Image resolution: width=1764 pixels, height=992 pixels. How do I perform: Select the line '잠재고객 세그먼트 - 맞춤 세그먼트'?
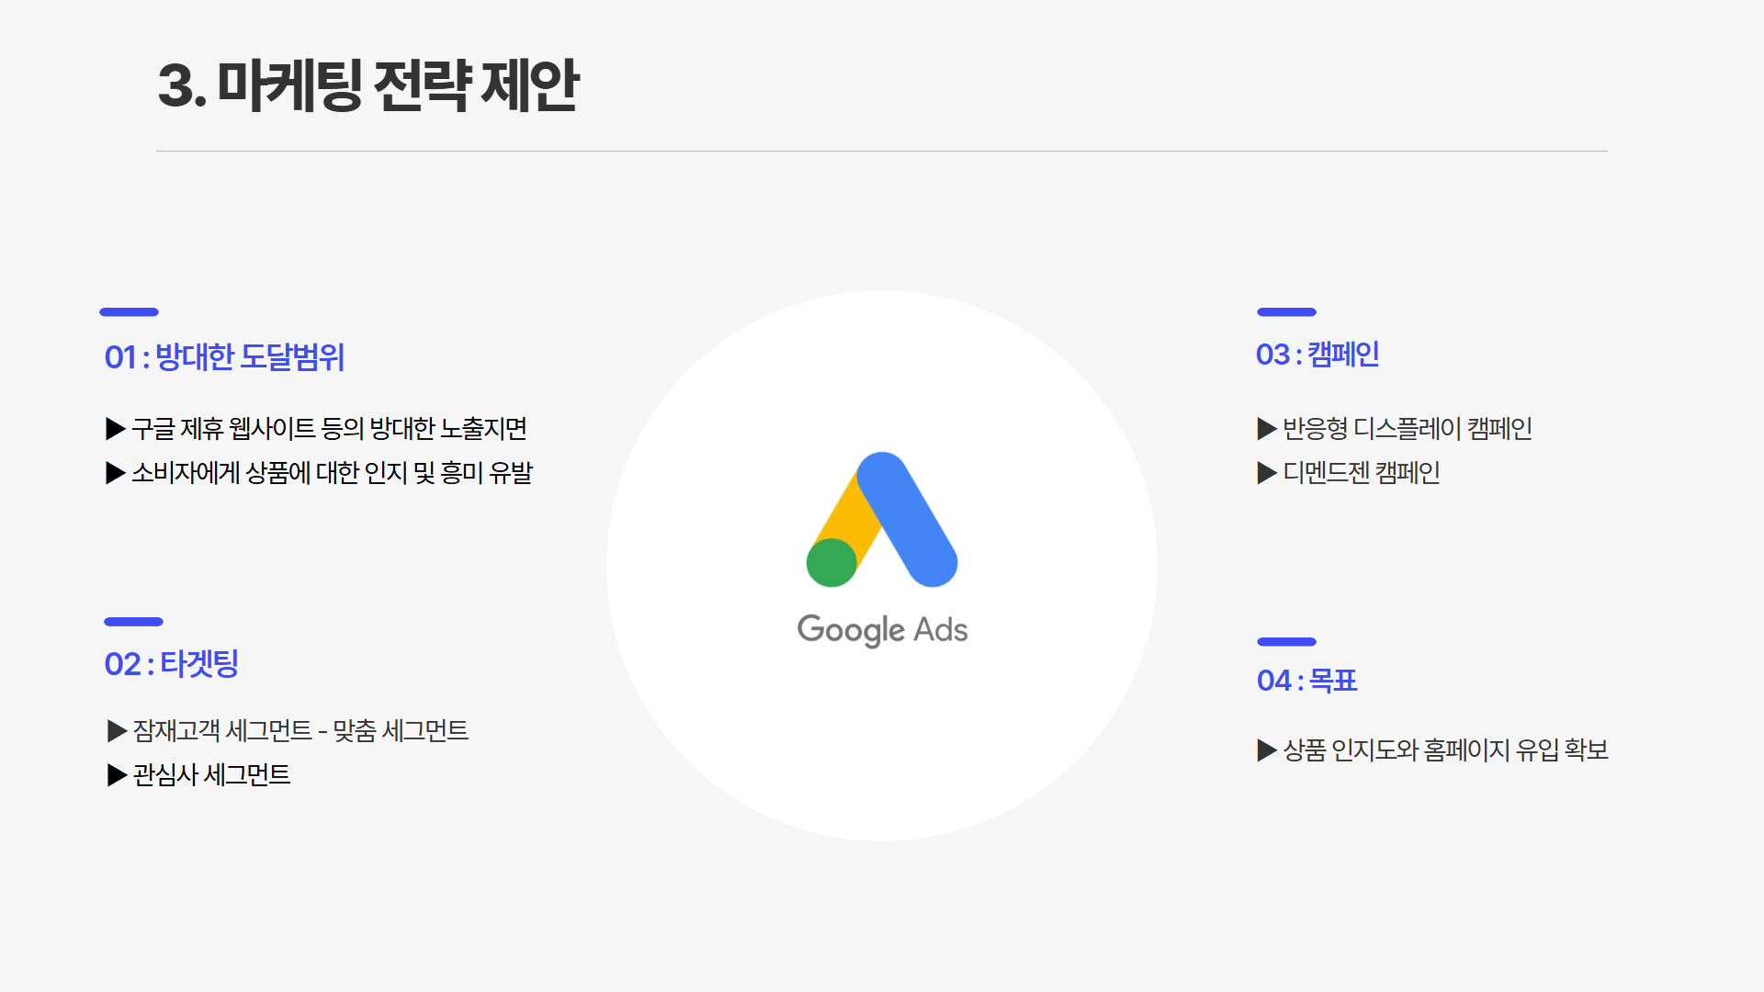300,730
